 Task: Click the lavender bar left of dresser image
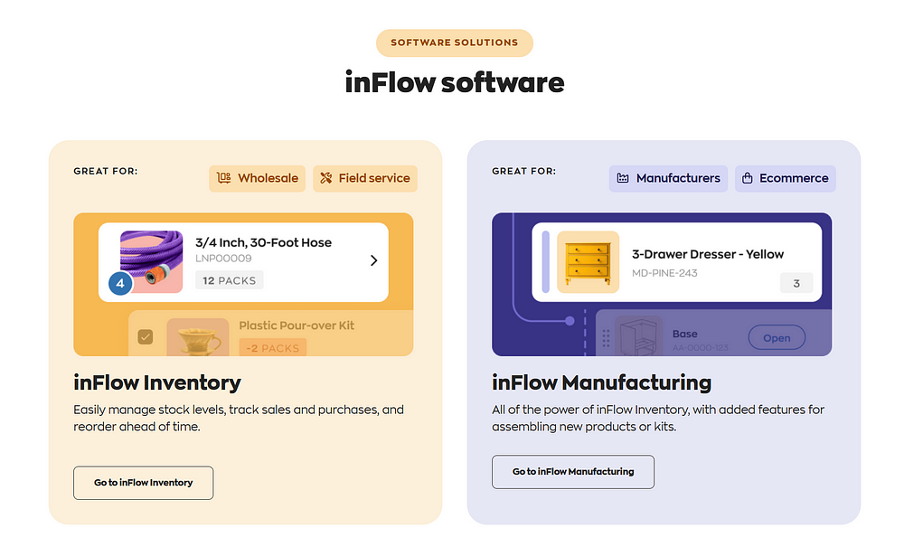pos(546,261)
